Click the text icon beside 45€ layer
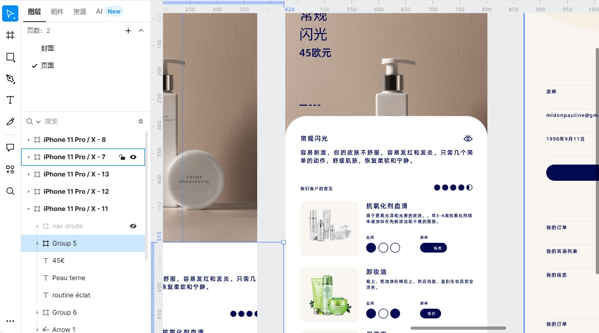This screenshot has height=333, width=599. (x=46, y=261)
